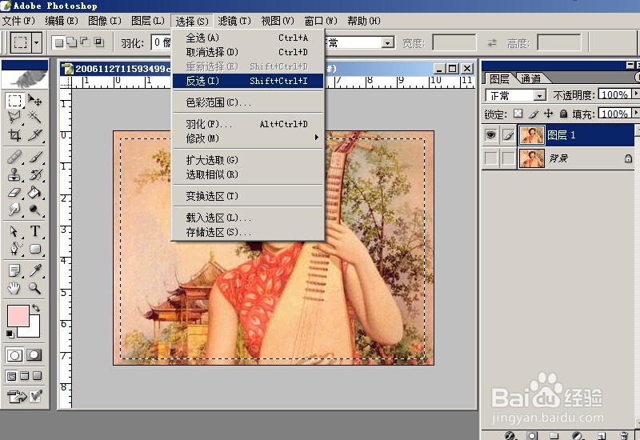640x440 pixels.
Task: Open the tool preset picker arrow
Action: (x=36, y=42)
